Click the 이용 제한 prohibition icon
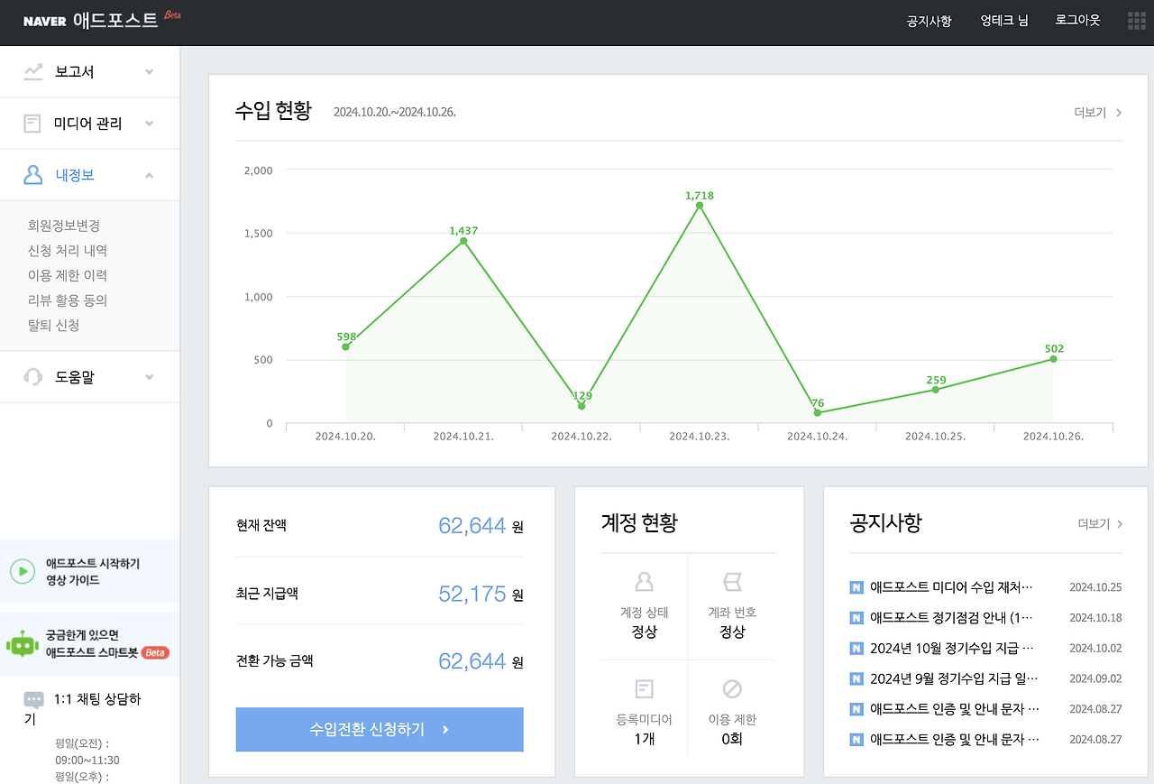The width and height of the screenshot is (1154, 784). coord(733,687)
